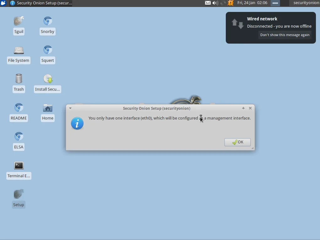Image resolution: width=320 pixels, height=240 pixels.
Task: Switch to the first workspace in the pager
Action: [275, 3]
